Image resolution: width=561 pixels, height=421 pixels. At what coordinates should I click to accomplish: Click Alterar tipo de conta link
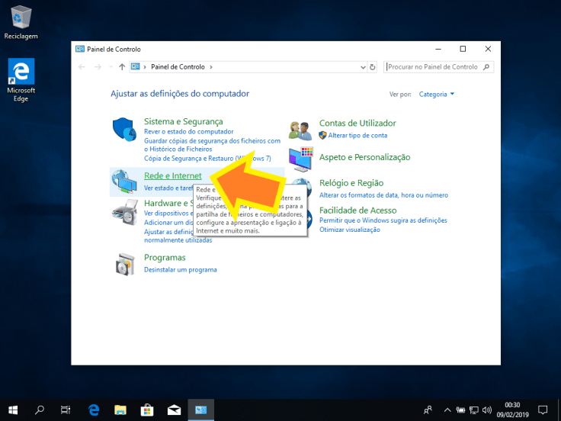point(357,136)
